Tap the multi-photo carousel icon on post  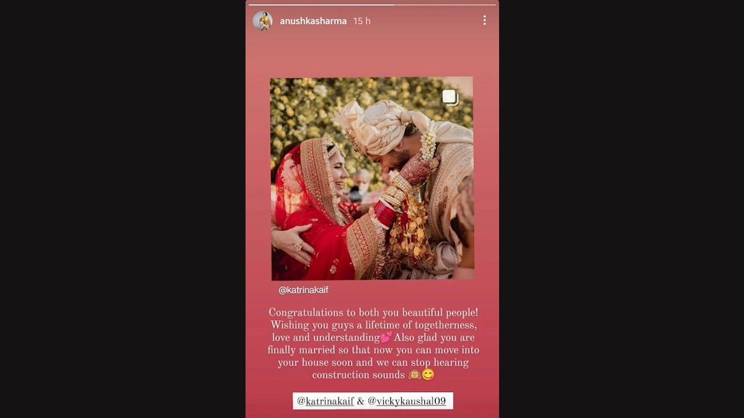(450, 97)
